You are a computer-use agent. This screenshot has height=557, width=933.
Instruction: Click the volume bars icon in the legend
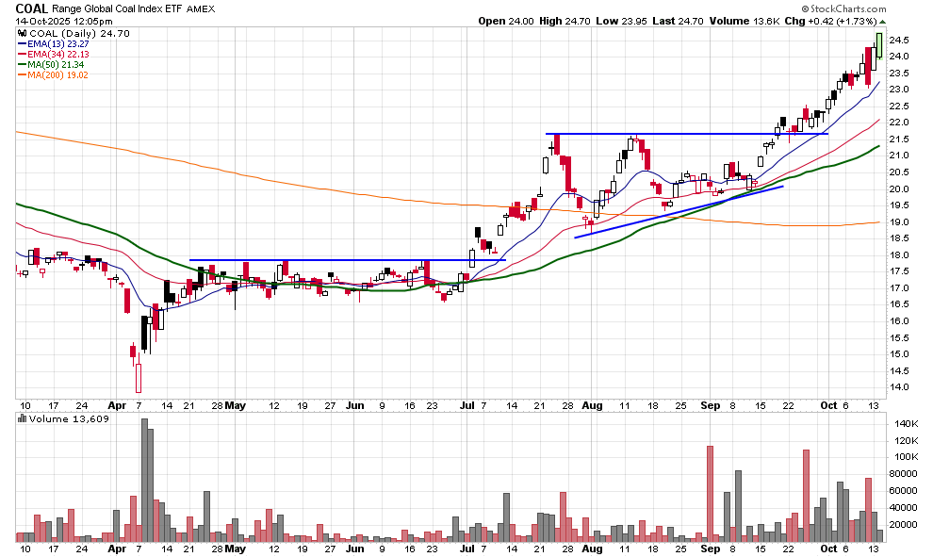coord(21,418)
